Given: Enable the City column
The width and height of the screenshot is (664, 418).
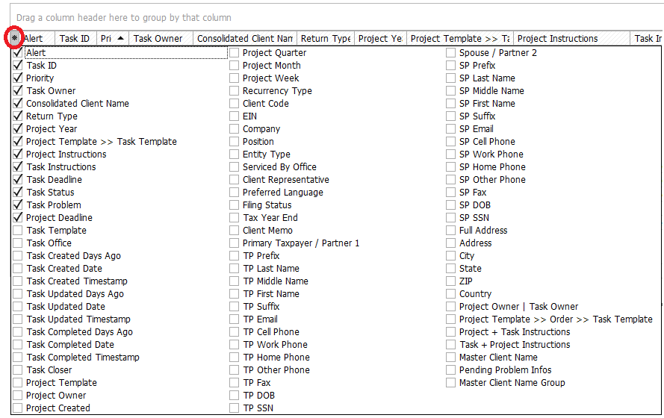Looking at the screenshot, I should 451,256.
